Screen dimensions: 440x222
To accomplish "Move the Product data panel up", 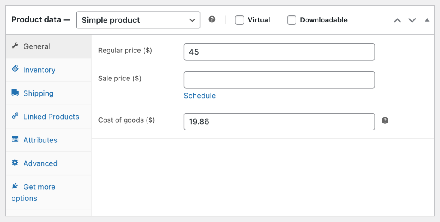I will pos(397,20).
